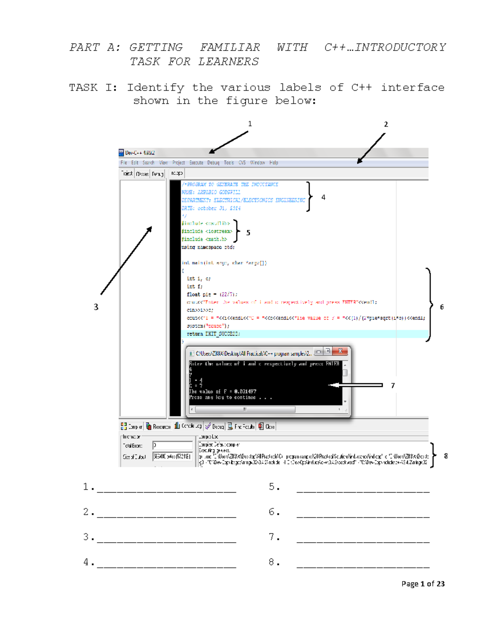The width and height of the screenshot is (485, 628).
Task: Click the Resources panel icon
Action: coord(148,426)
